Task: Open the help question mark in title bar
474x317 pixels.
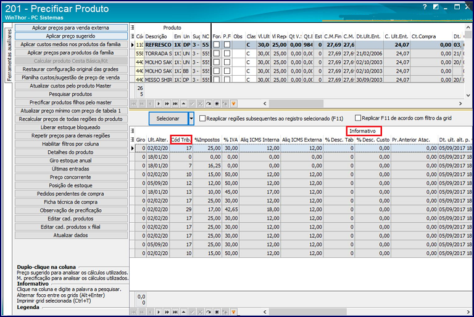Action: tap(425, 7)
